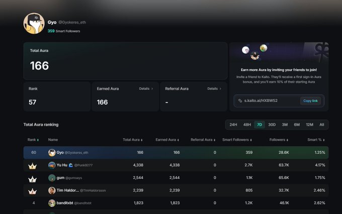Sort by Smart % column header
This screenshot has height=214, width=342.
click(316, 140)
